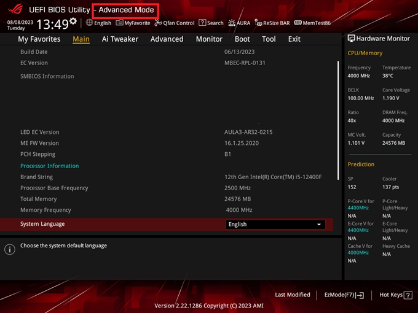Image resolution: width=418 pixels, height=313 pixels.
Task: Click the Brand String label
Action: click(36, 177)
